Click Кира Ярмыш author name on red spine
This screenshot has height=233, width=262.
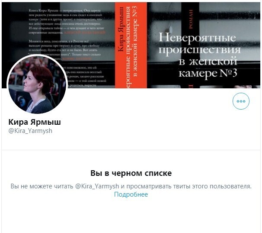121,29
